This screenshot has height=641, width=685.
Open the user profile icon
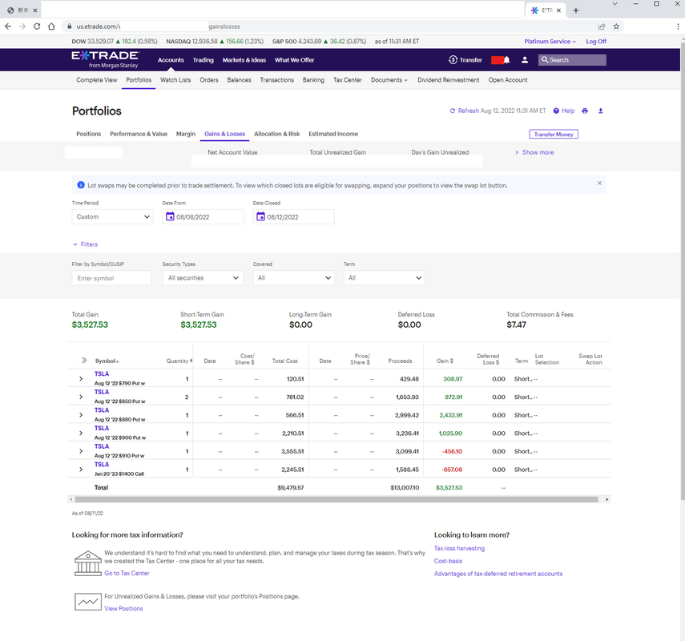click(x=525, y=60)
